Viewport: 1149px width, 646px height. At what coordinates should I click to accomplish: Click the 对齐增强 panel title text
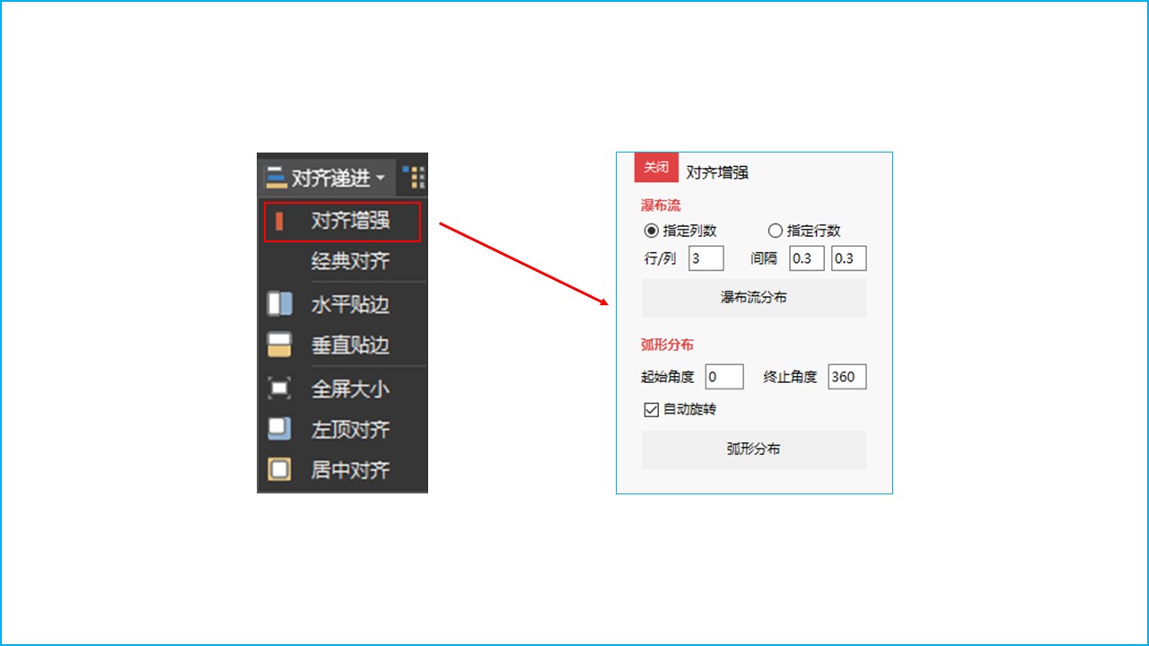717,172
